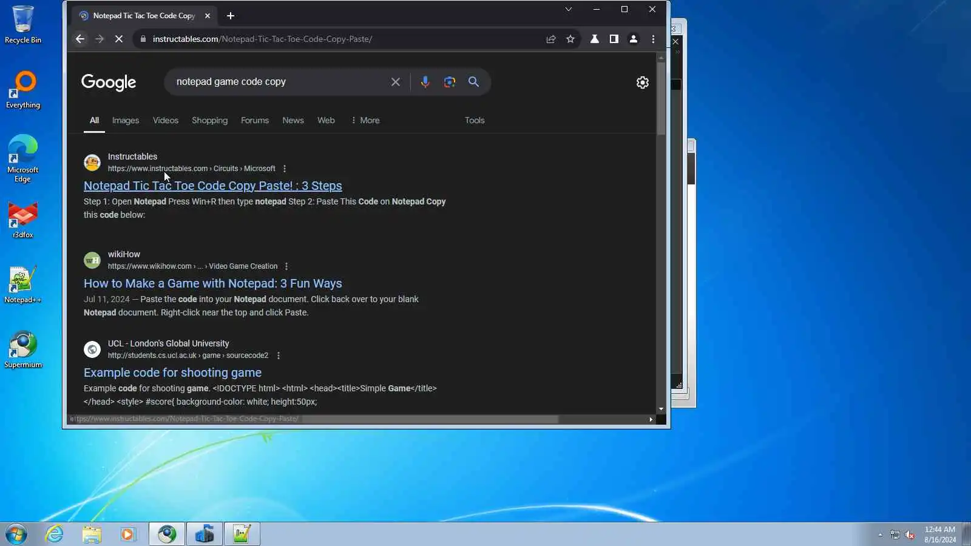Click the Google logo
The height and width of the screenshot is (546, 971).
[x=109, y=83]
